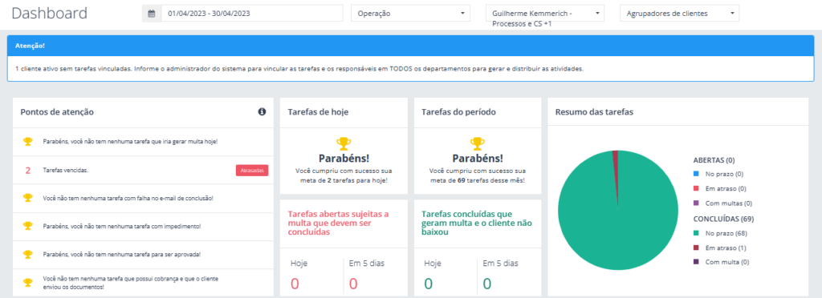Click trophy icon beside 'possui cobrança' message
The width and height of the screenshot is (822, 298).
tap(28, 282)
